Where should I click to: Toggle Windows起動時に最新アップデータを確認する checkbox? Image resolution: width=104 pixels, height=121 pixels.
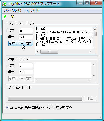pyautogui.click(x=7, y=107)
